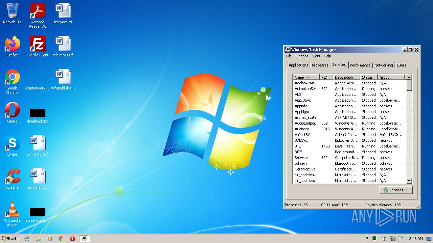Select the aspnet_state service row
This screenshot has width=433, height=243.
[x=349, y=117]
